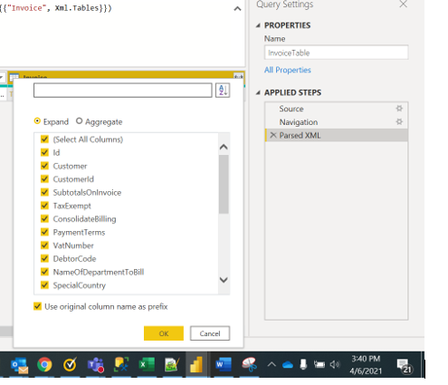Uncheck the NameOfDepartmentToBill column checkbox

pos(44,272)
